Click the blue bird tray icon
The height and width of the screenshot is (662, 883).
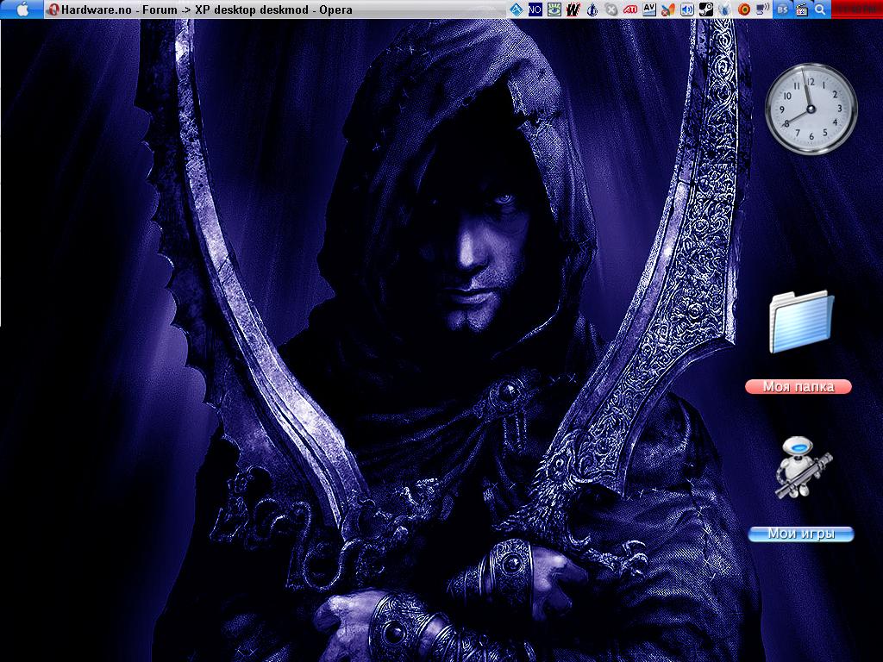[725, 9]
